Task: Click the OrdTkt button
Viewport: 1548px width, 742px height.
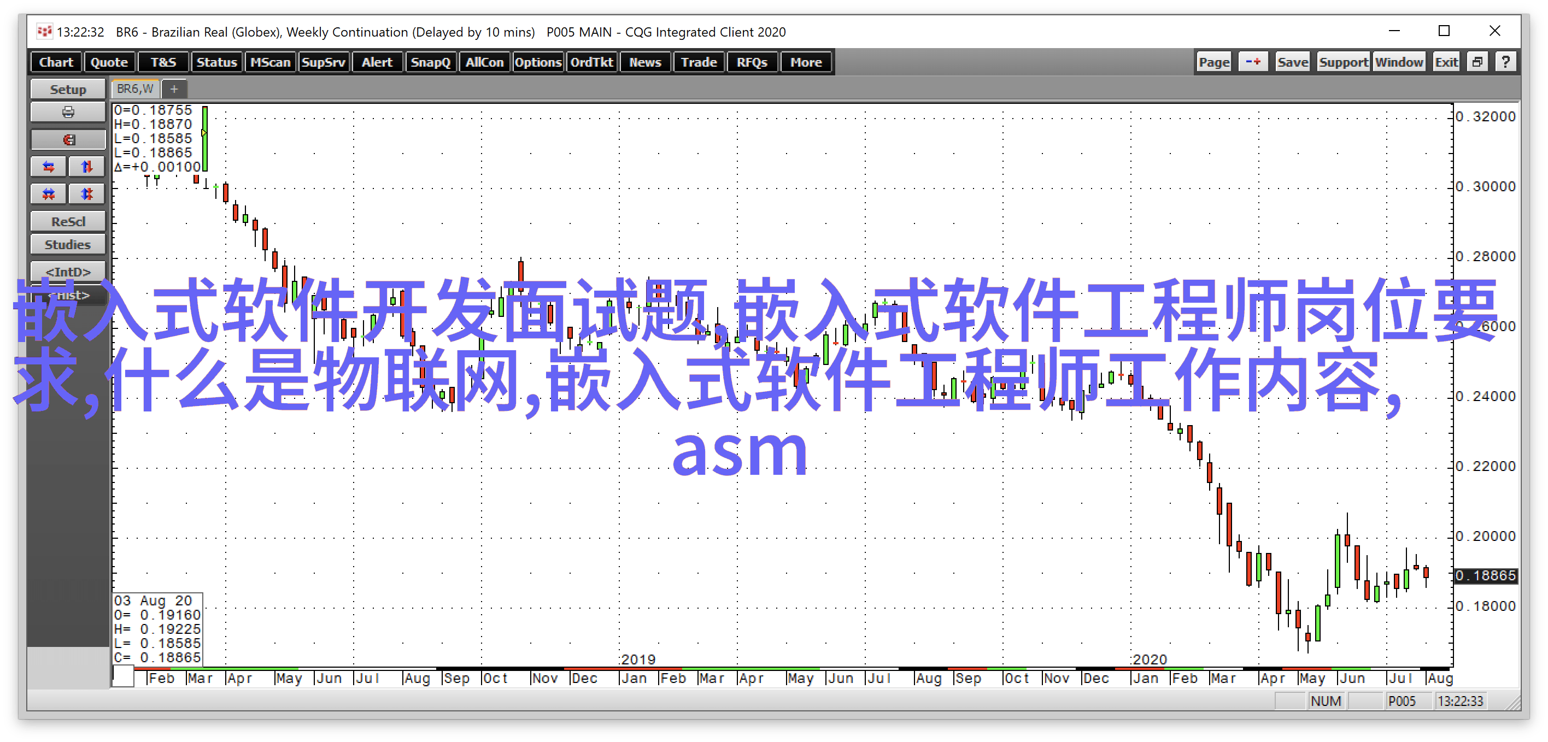Action: pyautogui.click(x=591, y=62)
